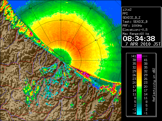Viewport: 162px width, 121px height.
Task: Click the '60' range label in the northeast
Action: point(91,8)
